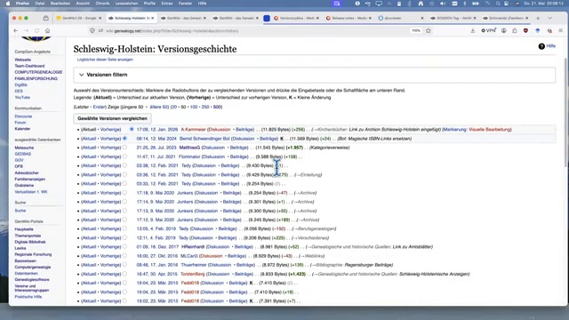
Task: Click the VPN toolbar icon
Action: click(x=488, y=31)
